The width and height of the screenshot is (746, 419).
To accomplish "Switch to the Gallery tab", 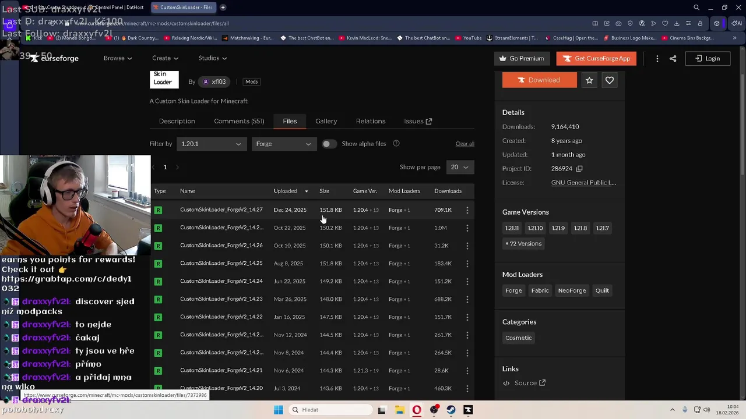I will [x=326, y=121].
